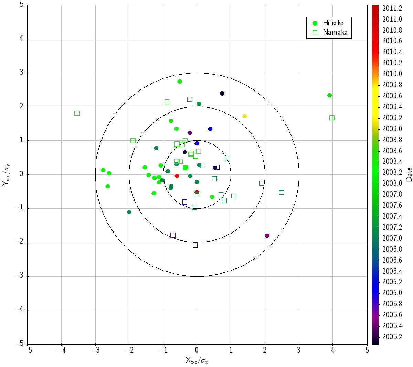Select the bright red filled circle point
This screenshot has width=413, height=367.
click(x=177, y=176)
